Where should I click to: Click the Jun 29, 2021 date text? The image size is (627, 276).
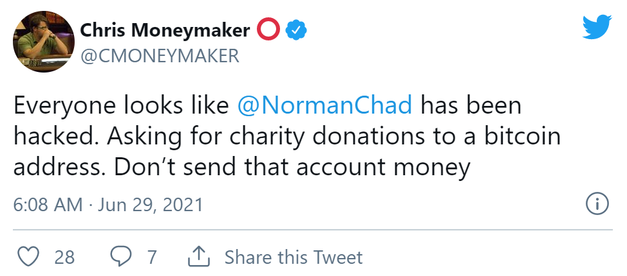(150, 205)
